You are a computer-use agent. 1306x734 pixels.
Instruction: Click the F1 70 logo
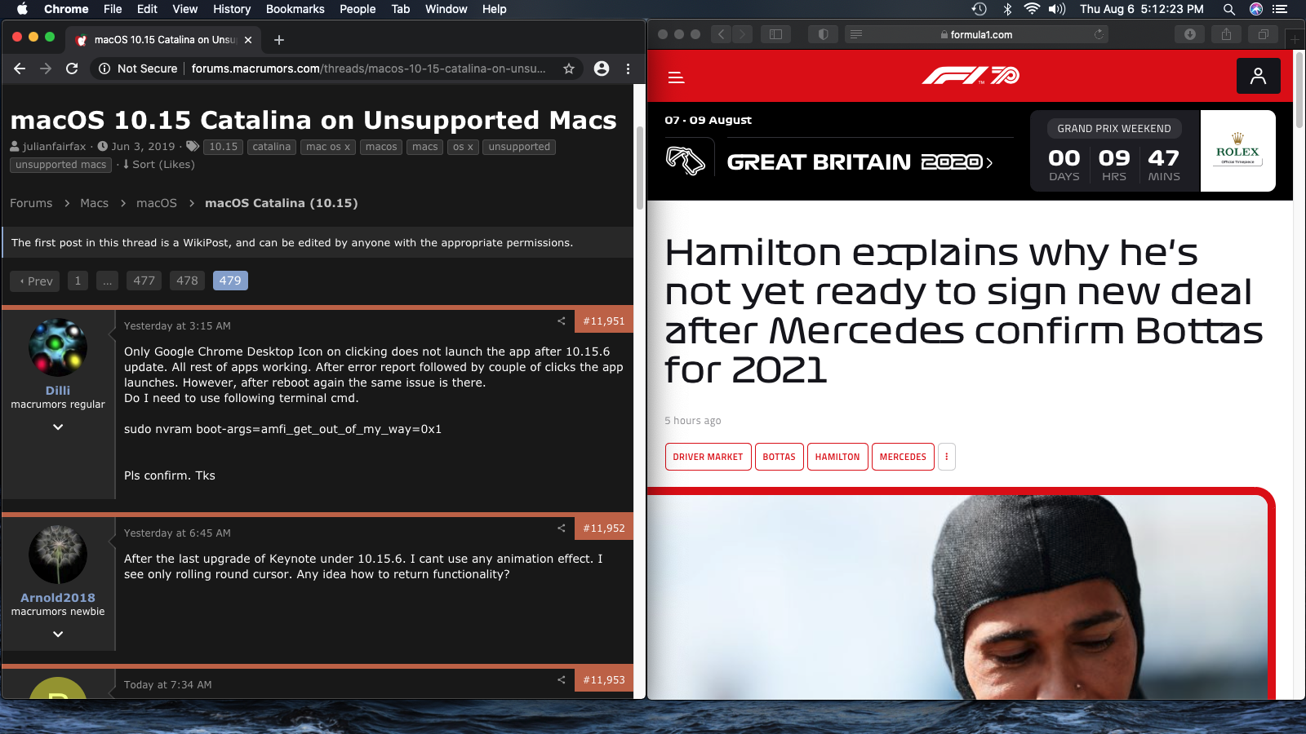[x=971, y=76]
